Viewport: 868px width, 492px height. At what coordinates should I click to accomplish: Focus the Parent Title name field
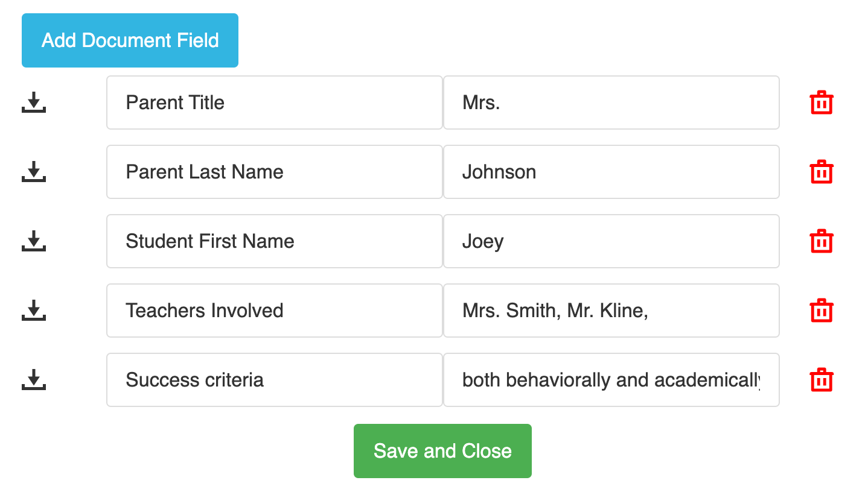coord(275,102)
